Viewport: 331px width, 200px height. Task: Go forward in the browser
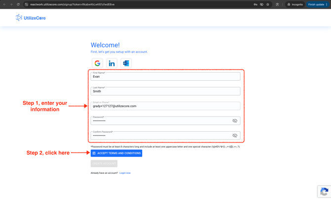tap(11, 4)
